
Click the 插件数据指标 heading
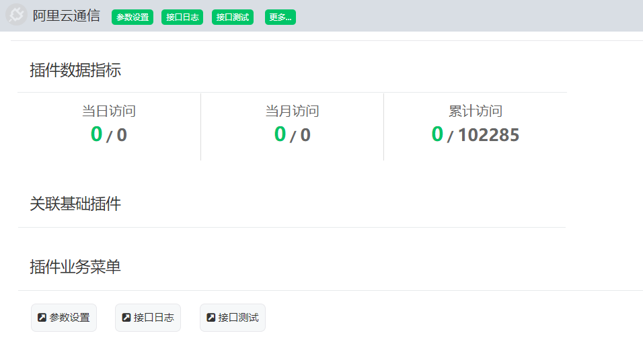[75, 70]
